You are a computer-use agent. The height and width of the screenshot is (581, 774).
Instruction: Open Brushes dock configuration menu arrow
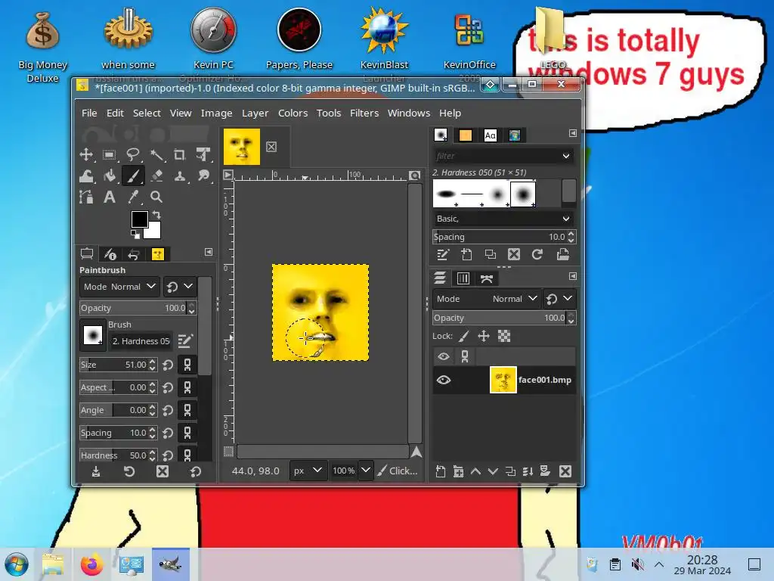click(573, 133)
